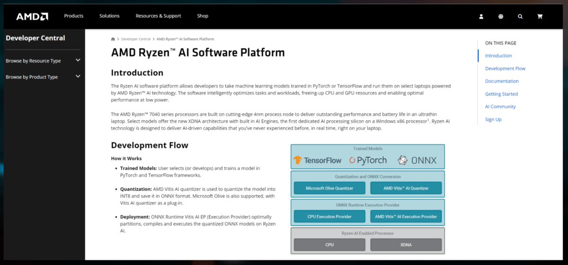Click the PyTorch logo in diagram
Image resolution: width=568 pixels, height=265 pixels.
tap(368, 160)
